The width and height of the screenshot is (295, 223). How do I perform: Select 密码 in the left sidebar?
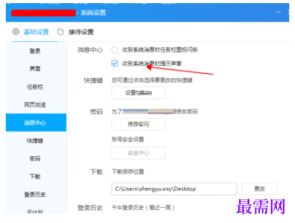[35, 158]
